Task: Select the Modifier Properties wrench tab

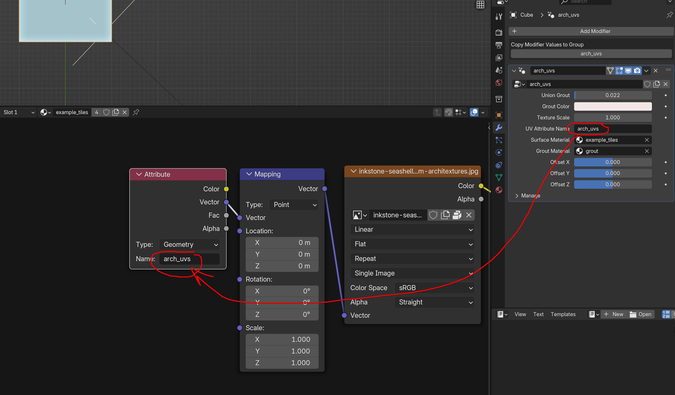Action: point(499,128)
